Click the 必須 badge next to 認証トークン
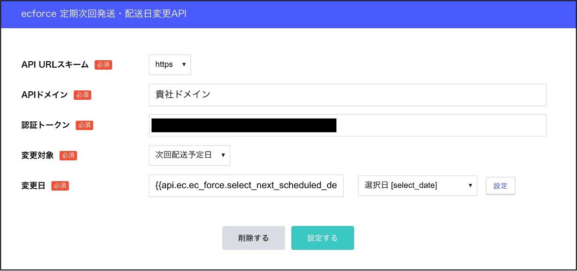This screenshot has width=577, height=271. pyautogui.click(x=85, y=125)
